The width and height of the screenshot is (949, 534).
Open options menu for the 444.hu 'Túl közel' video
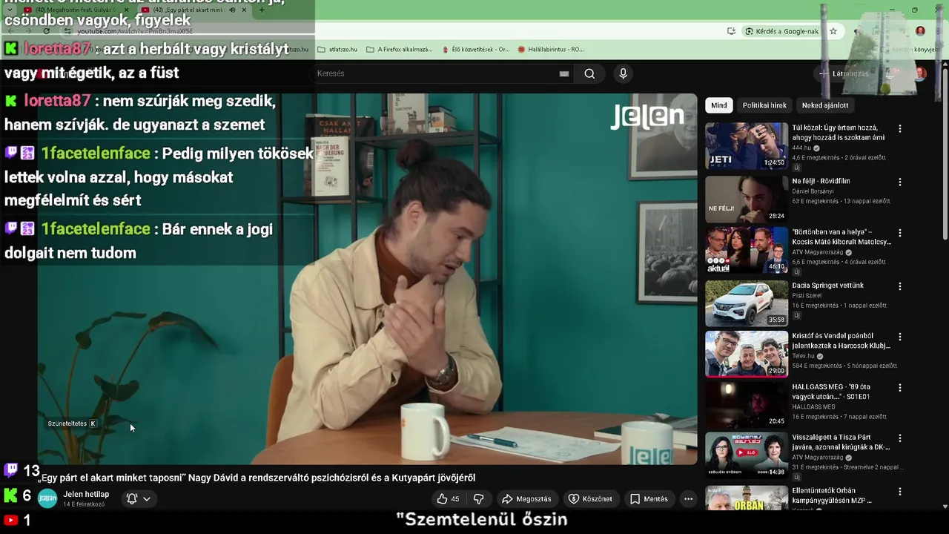click(x=900, y=128)
